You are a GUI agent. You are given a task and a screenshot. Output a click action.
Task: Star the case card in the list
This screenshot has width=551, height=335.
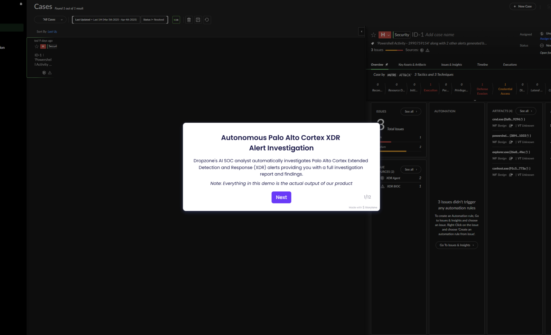37,46
